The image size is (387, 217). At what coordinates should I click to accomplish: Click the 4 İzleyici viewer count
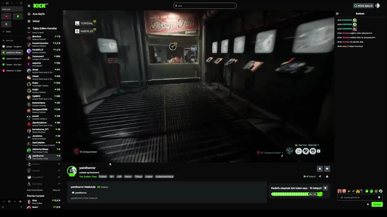(x=310, y=177)
